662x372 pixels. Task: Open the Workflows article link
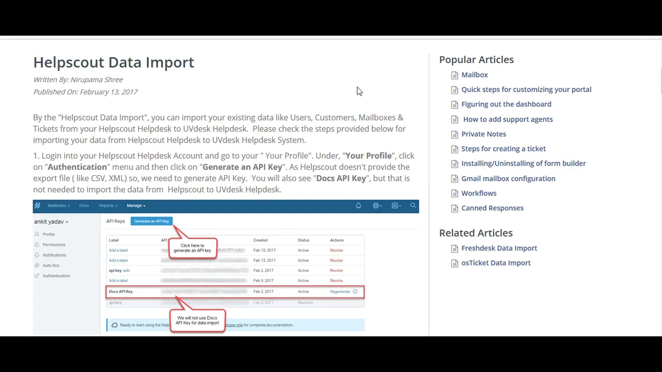tap(478, 193)
